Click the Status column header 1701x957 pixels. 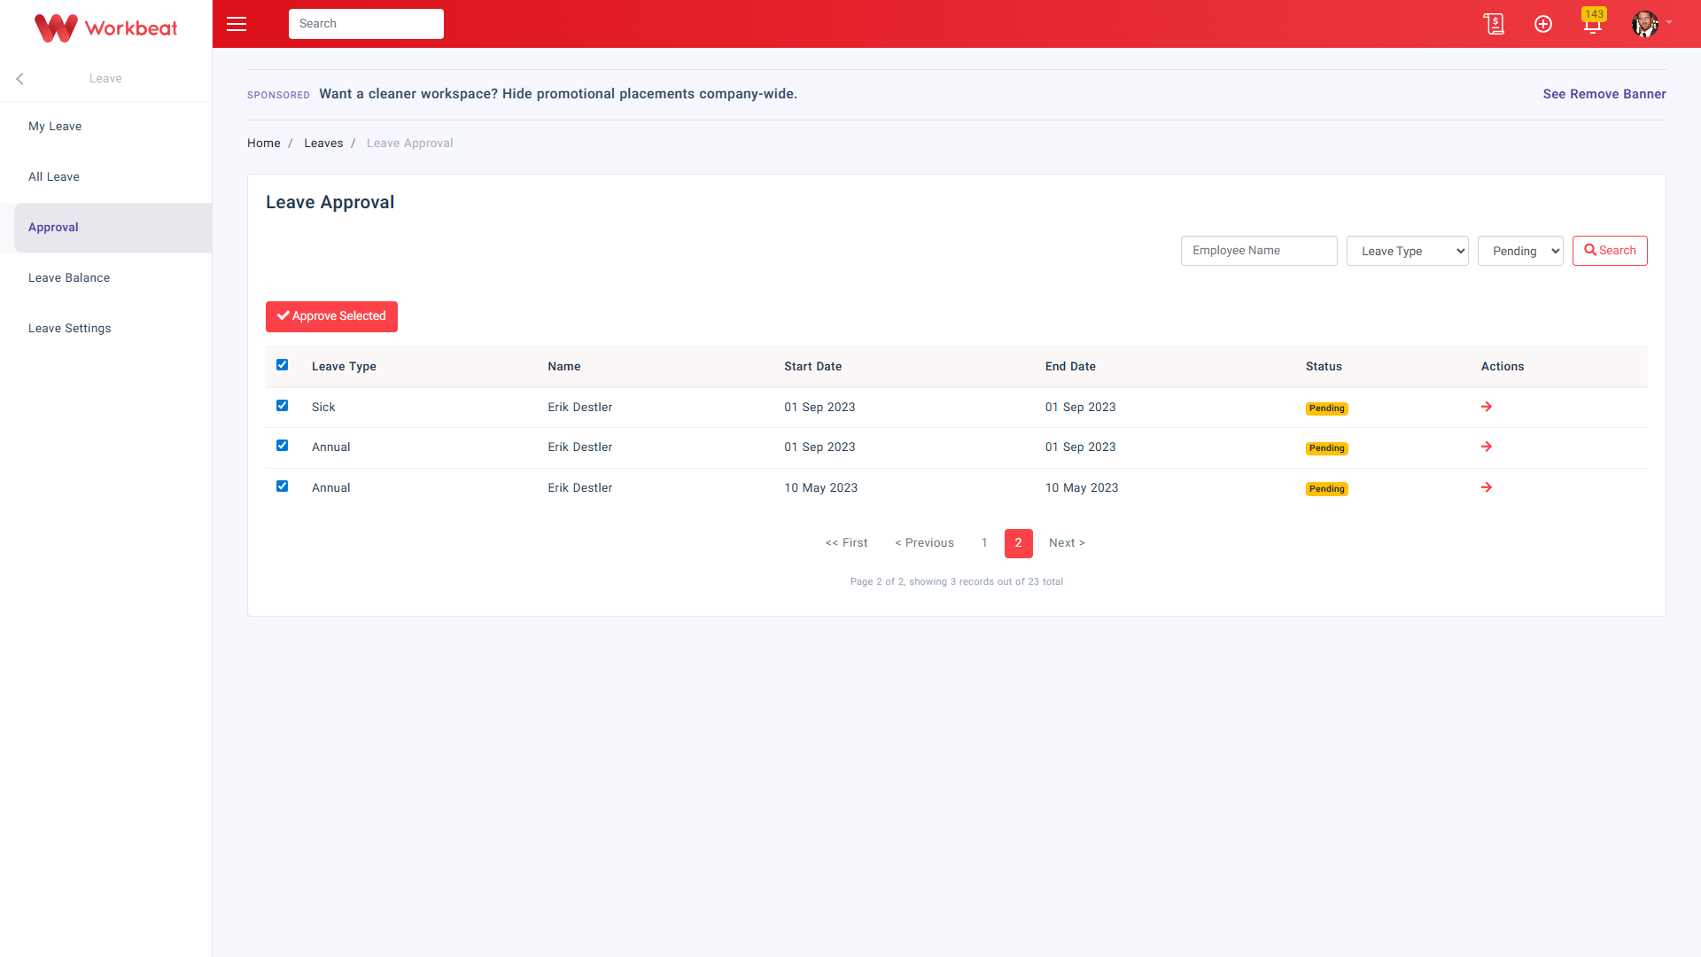(1324, 367)
